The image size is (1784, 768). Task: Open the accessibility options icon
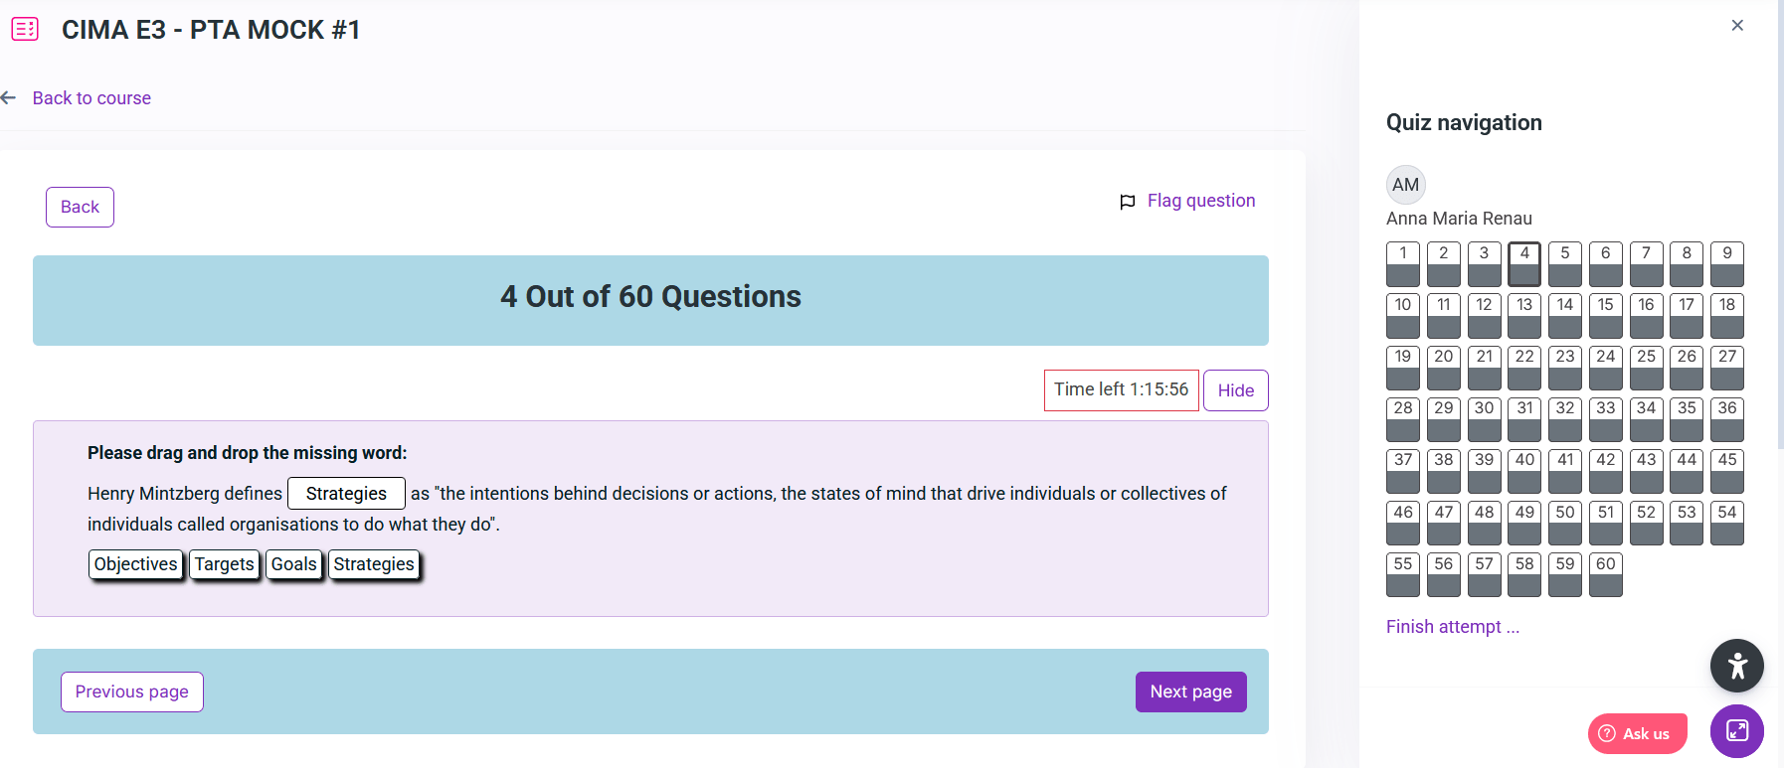[1736, 666]
